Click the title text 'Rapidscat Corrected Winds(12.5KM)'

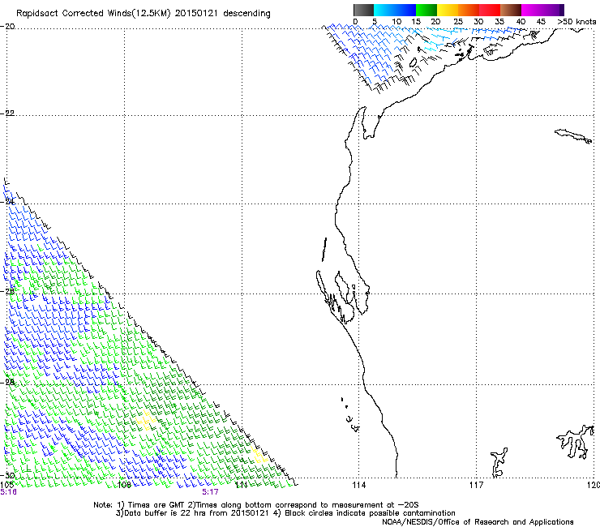tap(93, 14)
